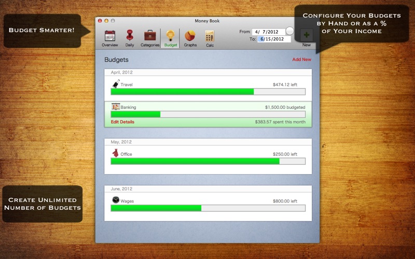The height and width of the screenshot is (259, 415).
Task: Click "$383.57 spent this month" text
Action: click(x=280, y=122)
